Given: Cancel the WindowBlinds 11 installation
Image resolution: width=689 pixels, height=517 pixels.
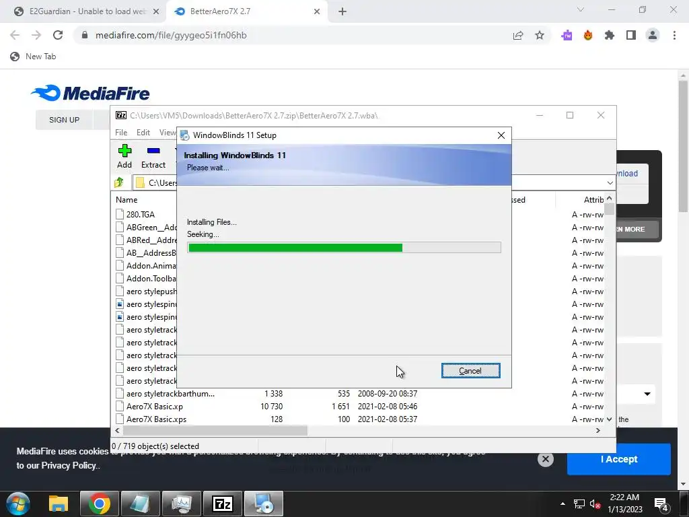Looking at the screenshot, I should (470, 371).
